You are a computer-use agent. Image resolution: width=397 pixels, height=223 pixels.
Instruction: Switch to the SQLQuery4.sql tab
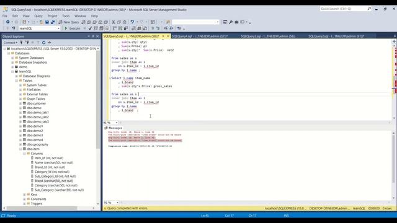[200, 37]
